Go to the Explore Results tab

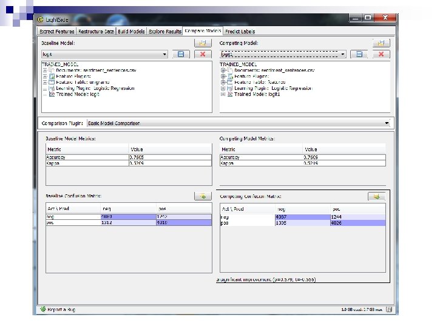tap(164, 31)
